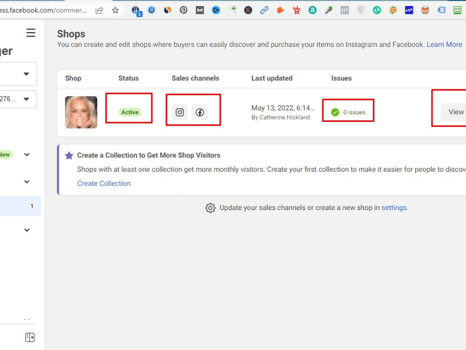
Task: Click the Facebook sales channel icon
Action: [x=200, y=112]
